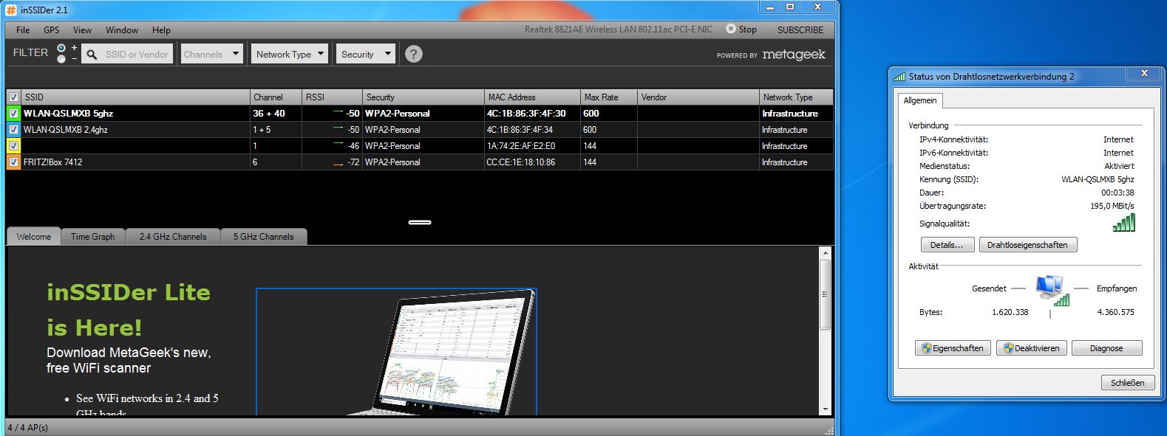This screenshot has height=436, width=1167.
Task: Click the "36 + 40" channel cell
Action: [x=276, y=114]
